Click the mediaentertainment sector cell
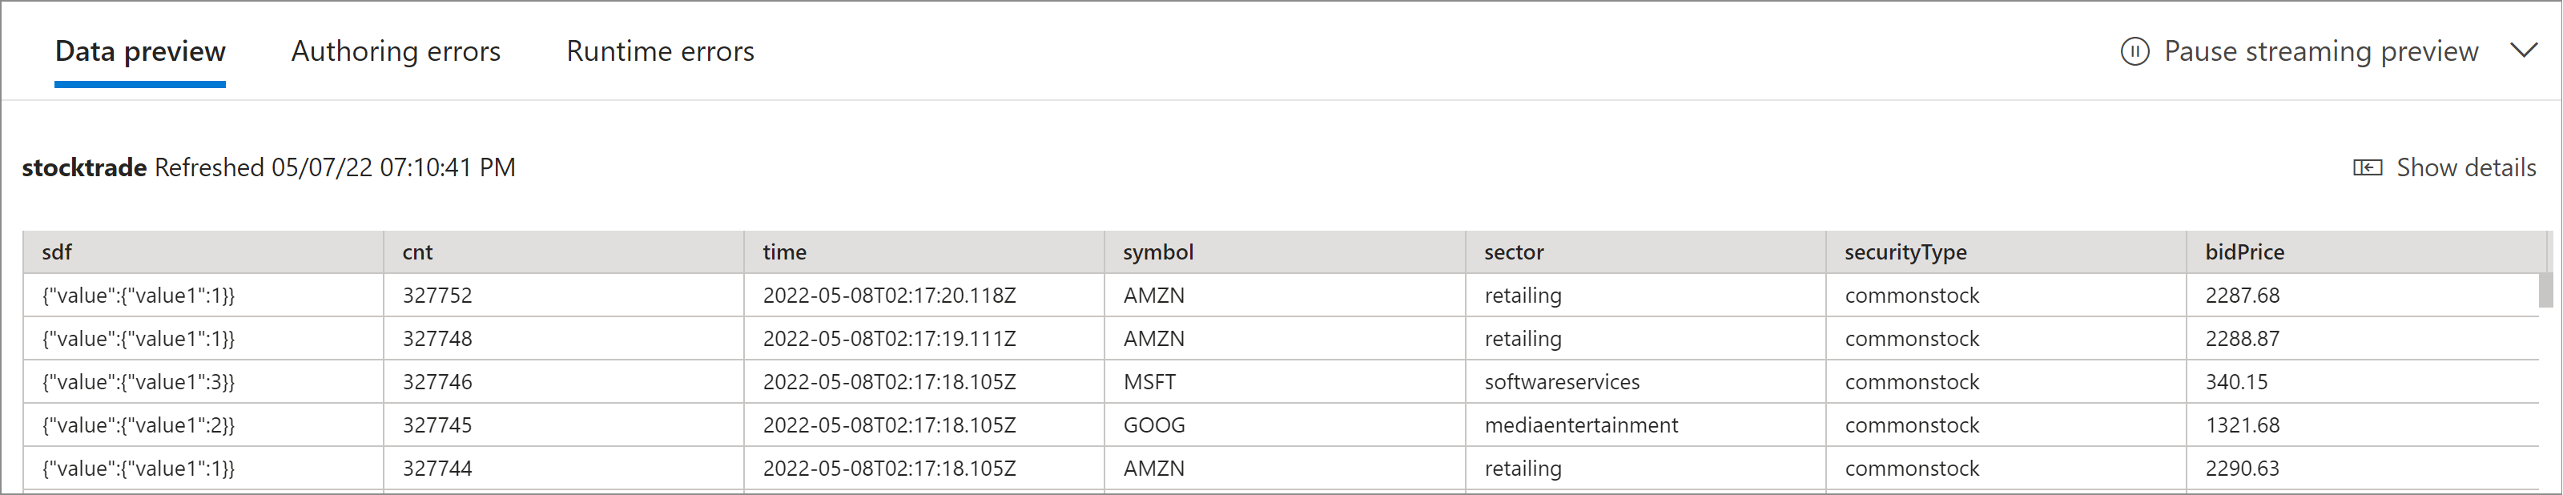Screen dimensions: 2563x495 coord(1581,425)
